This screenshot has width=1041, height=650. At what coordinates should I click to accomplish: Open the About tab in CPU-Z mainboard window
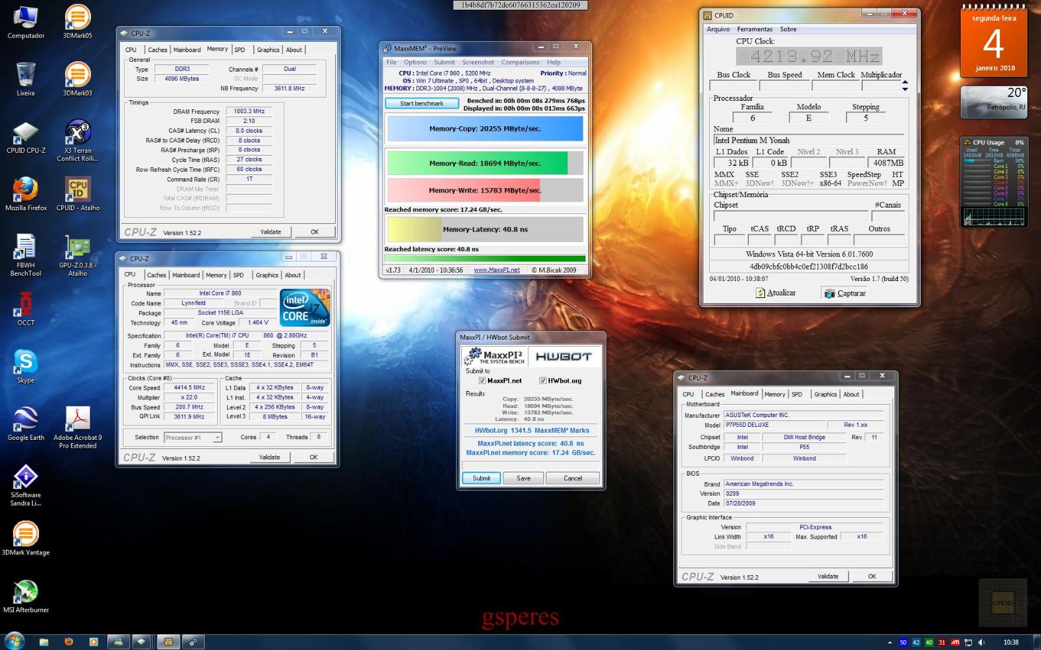click(851, 394)
